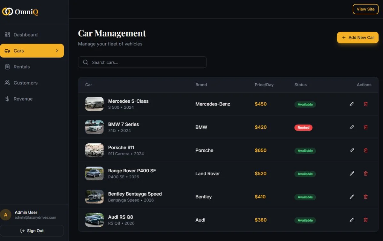Viewport: 383px width, 241px height.
Task: Navigate to the Revenue page
Action: point(32,99)
